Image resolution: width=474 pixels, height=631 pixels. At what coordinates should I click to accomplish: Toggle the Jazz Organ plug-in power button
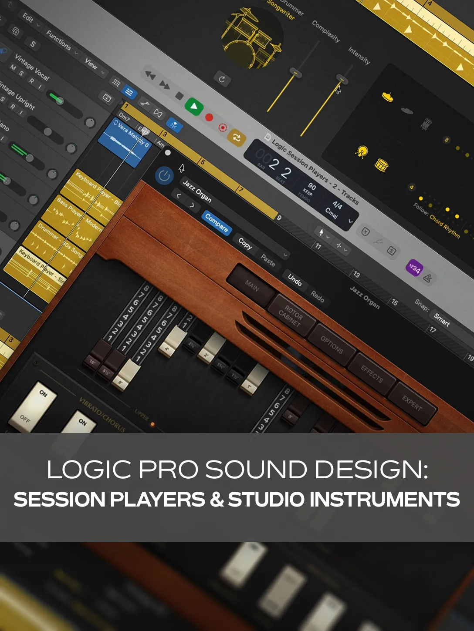pyautogui.click(x=164, y=176)
